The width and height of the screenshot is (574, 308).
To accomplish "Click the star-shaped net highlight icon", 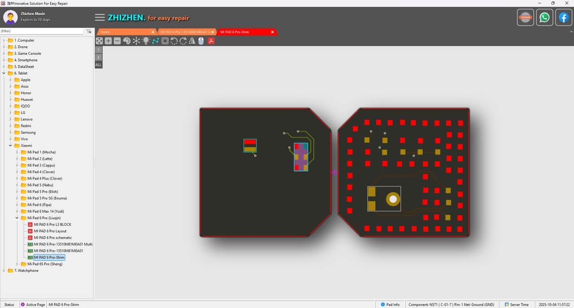I will (136, 41).
